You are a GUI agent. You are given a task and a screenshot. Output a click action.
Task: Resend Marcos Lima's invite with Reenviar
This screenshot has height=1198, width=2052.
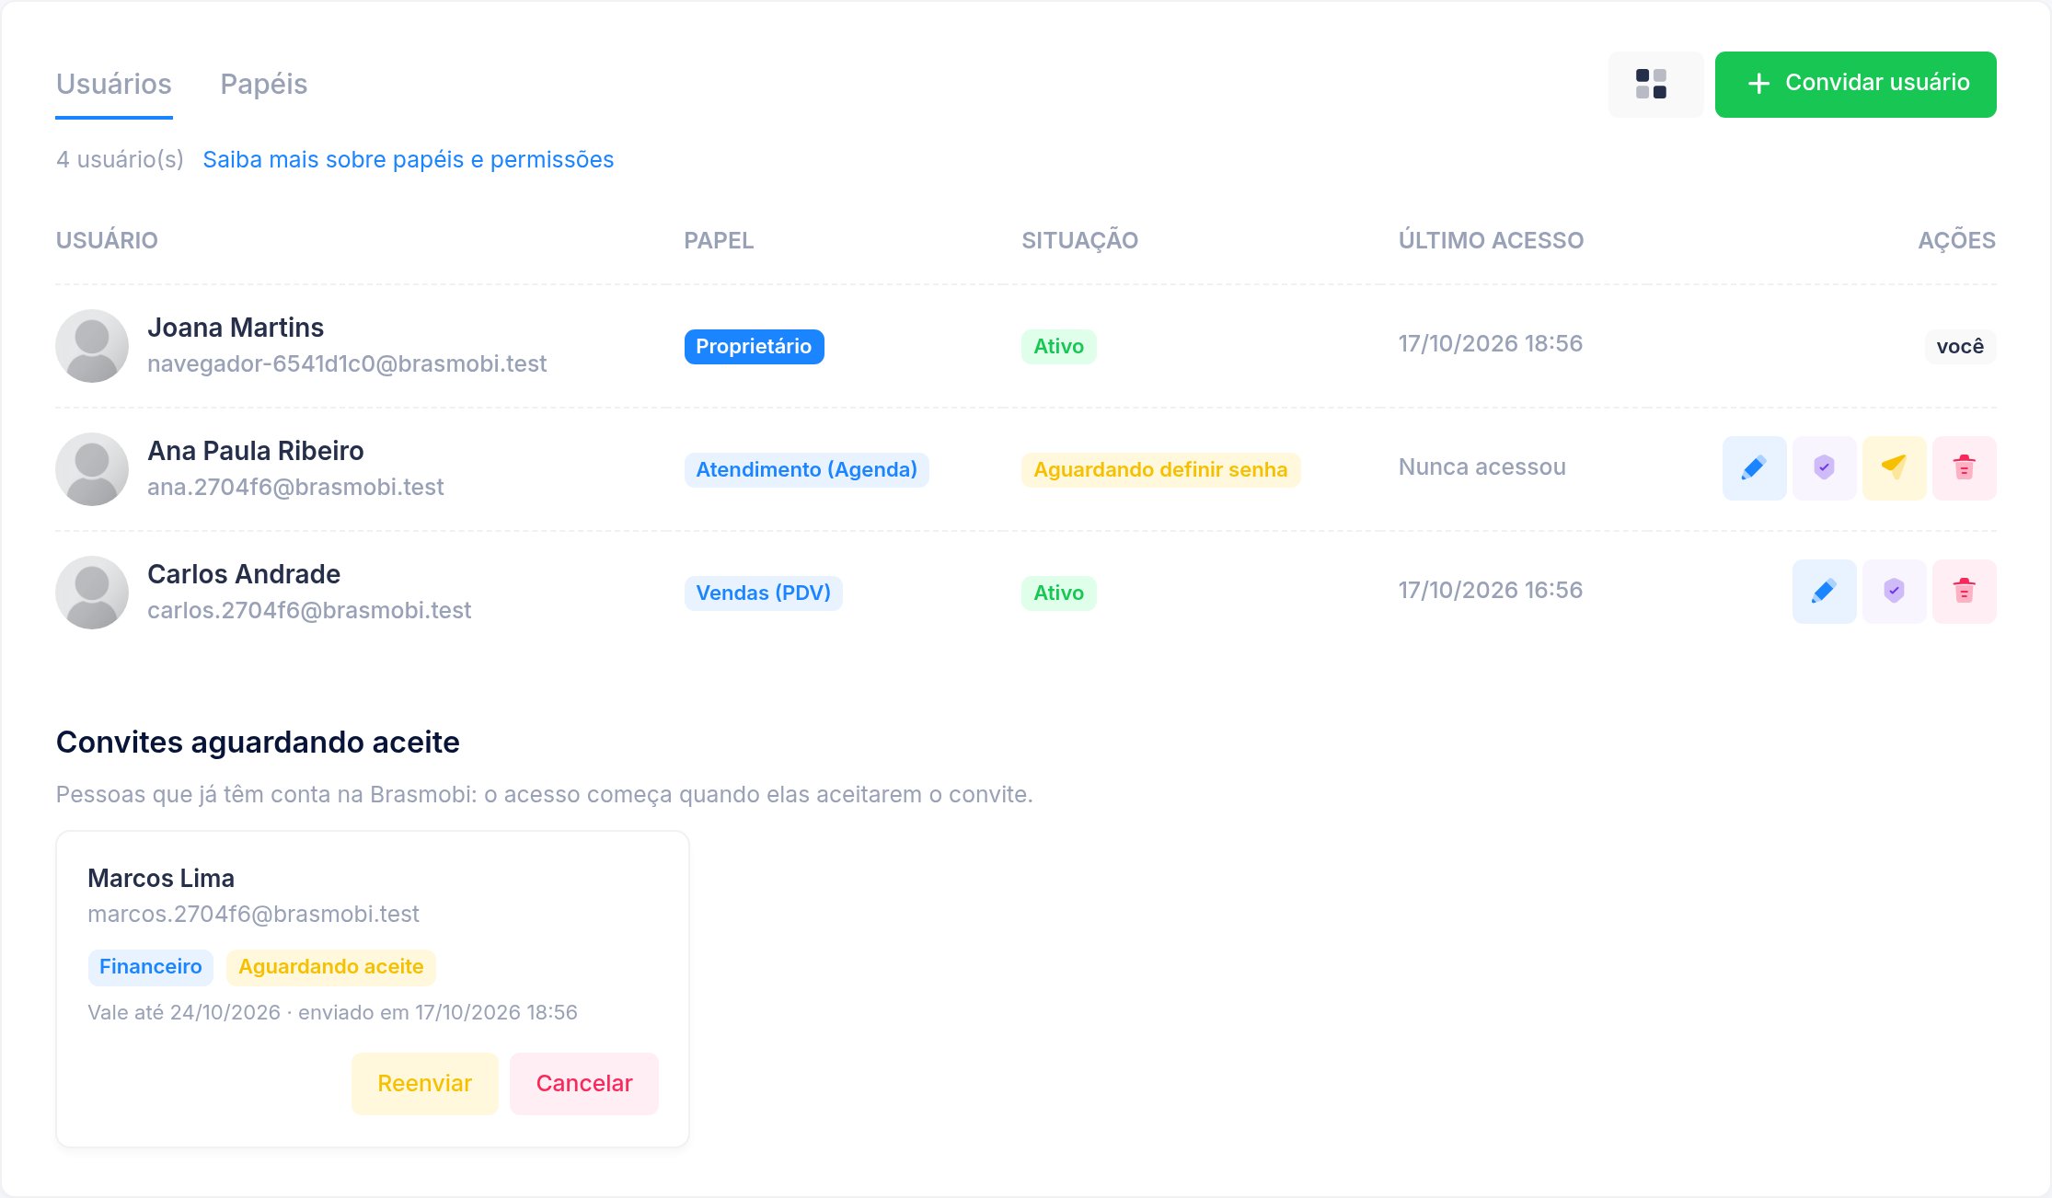424,1084
